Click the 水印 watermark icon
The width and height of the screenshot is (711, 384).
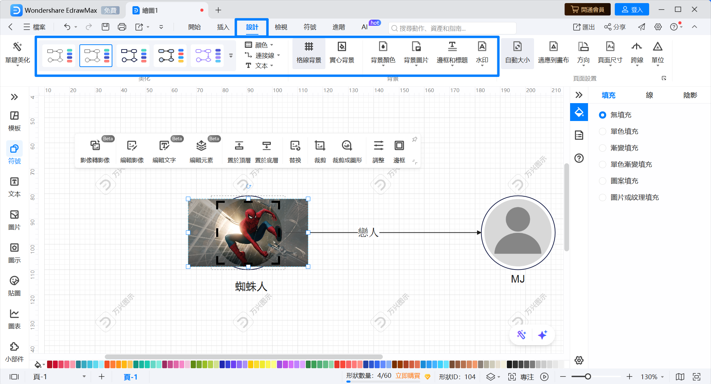click(482, 53)
